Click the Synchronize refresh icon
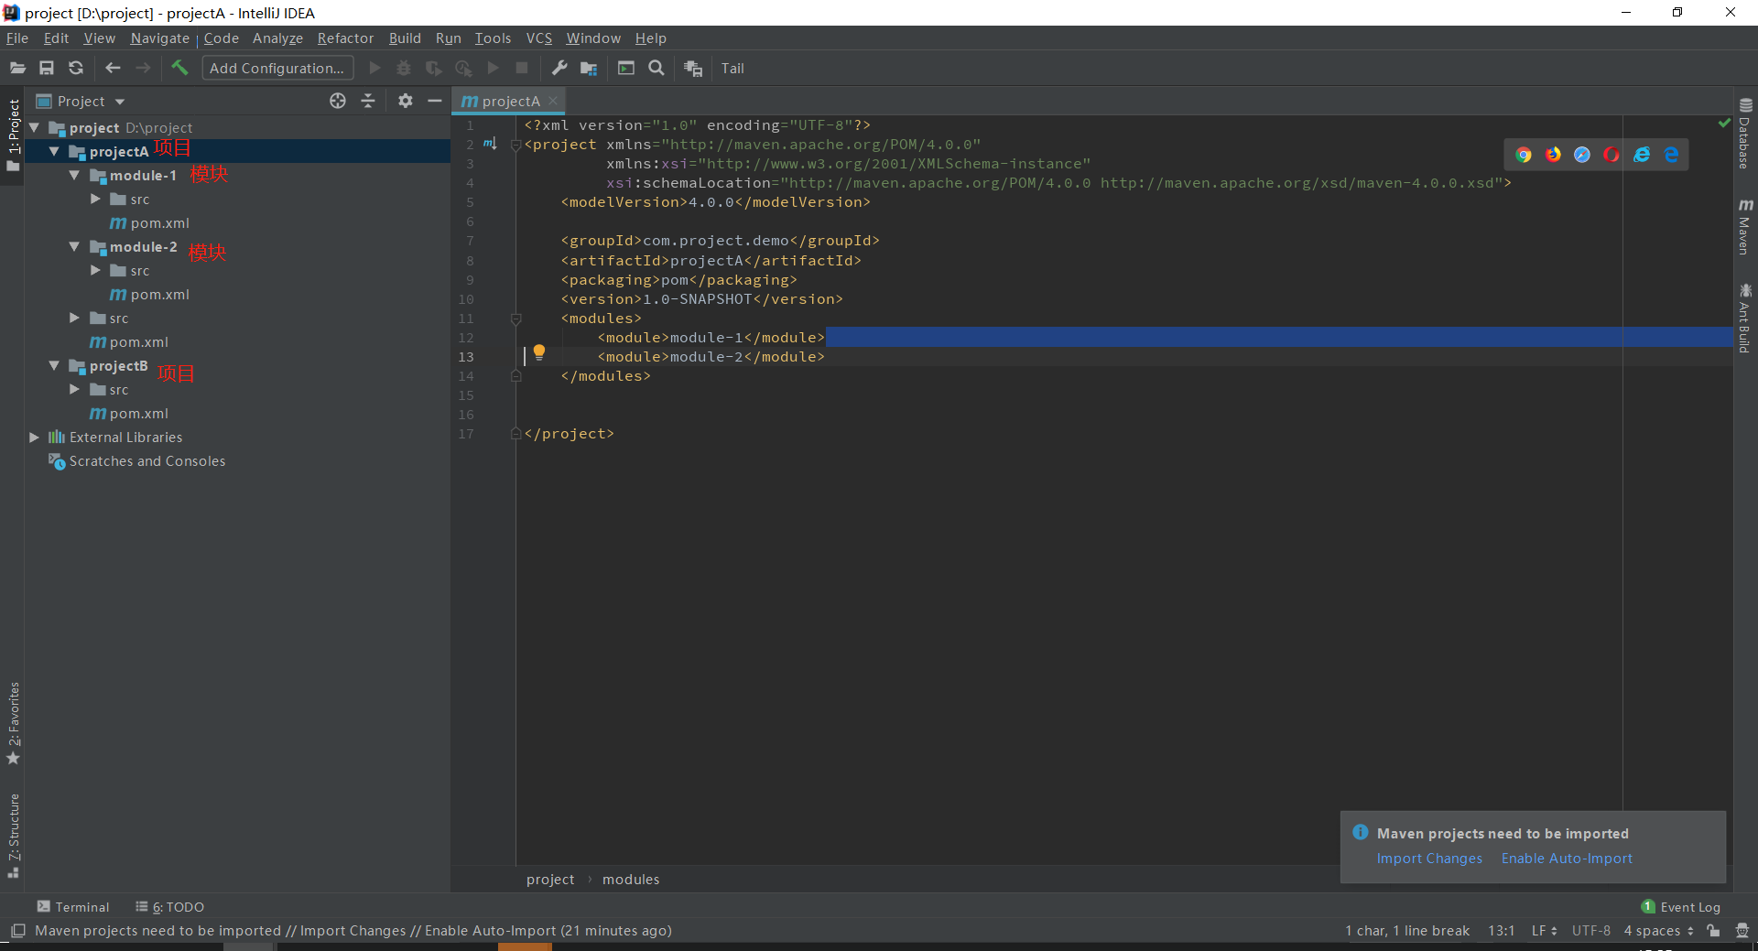The image size is (1758, 951). (76, 69)
